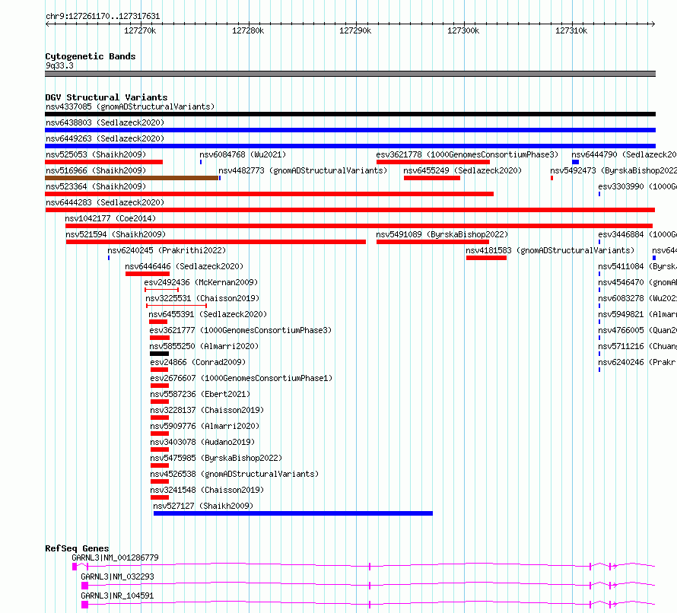677x613 pixels.
Task: Click the 127290k ruler position label
Action: [x=355, y=30]
